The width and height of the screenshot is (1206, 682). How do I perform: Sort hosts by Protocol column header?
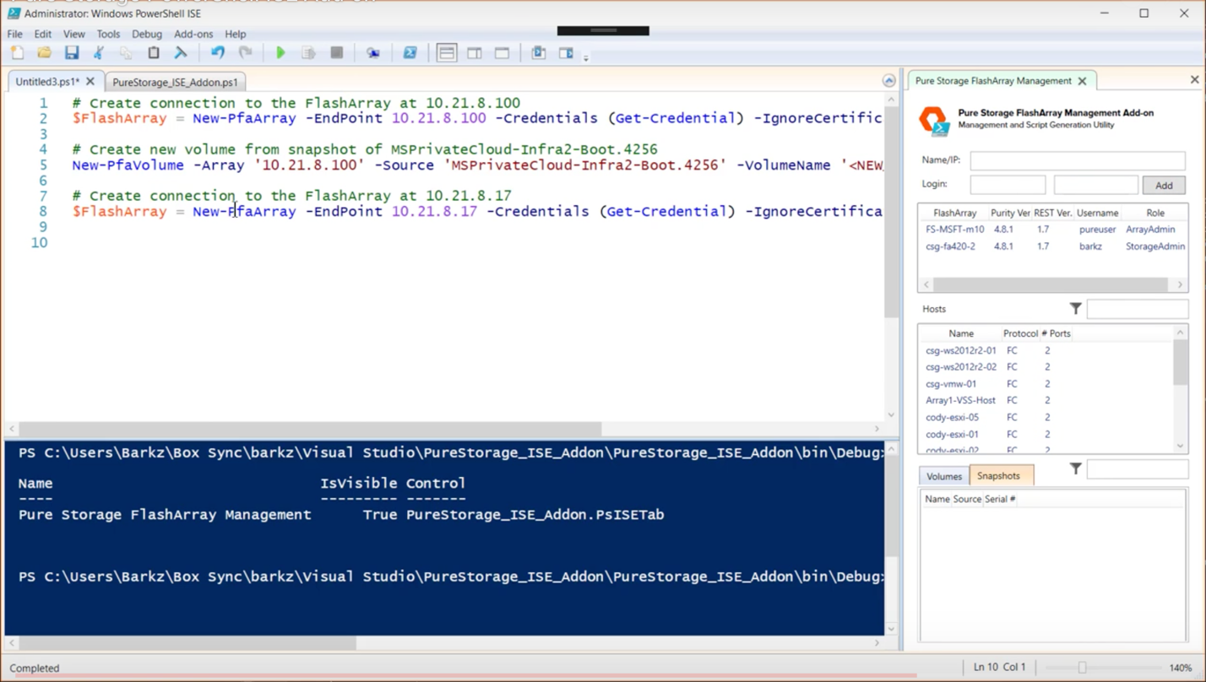pyautogui.click(x=1020, y=333)
